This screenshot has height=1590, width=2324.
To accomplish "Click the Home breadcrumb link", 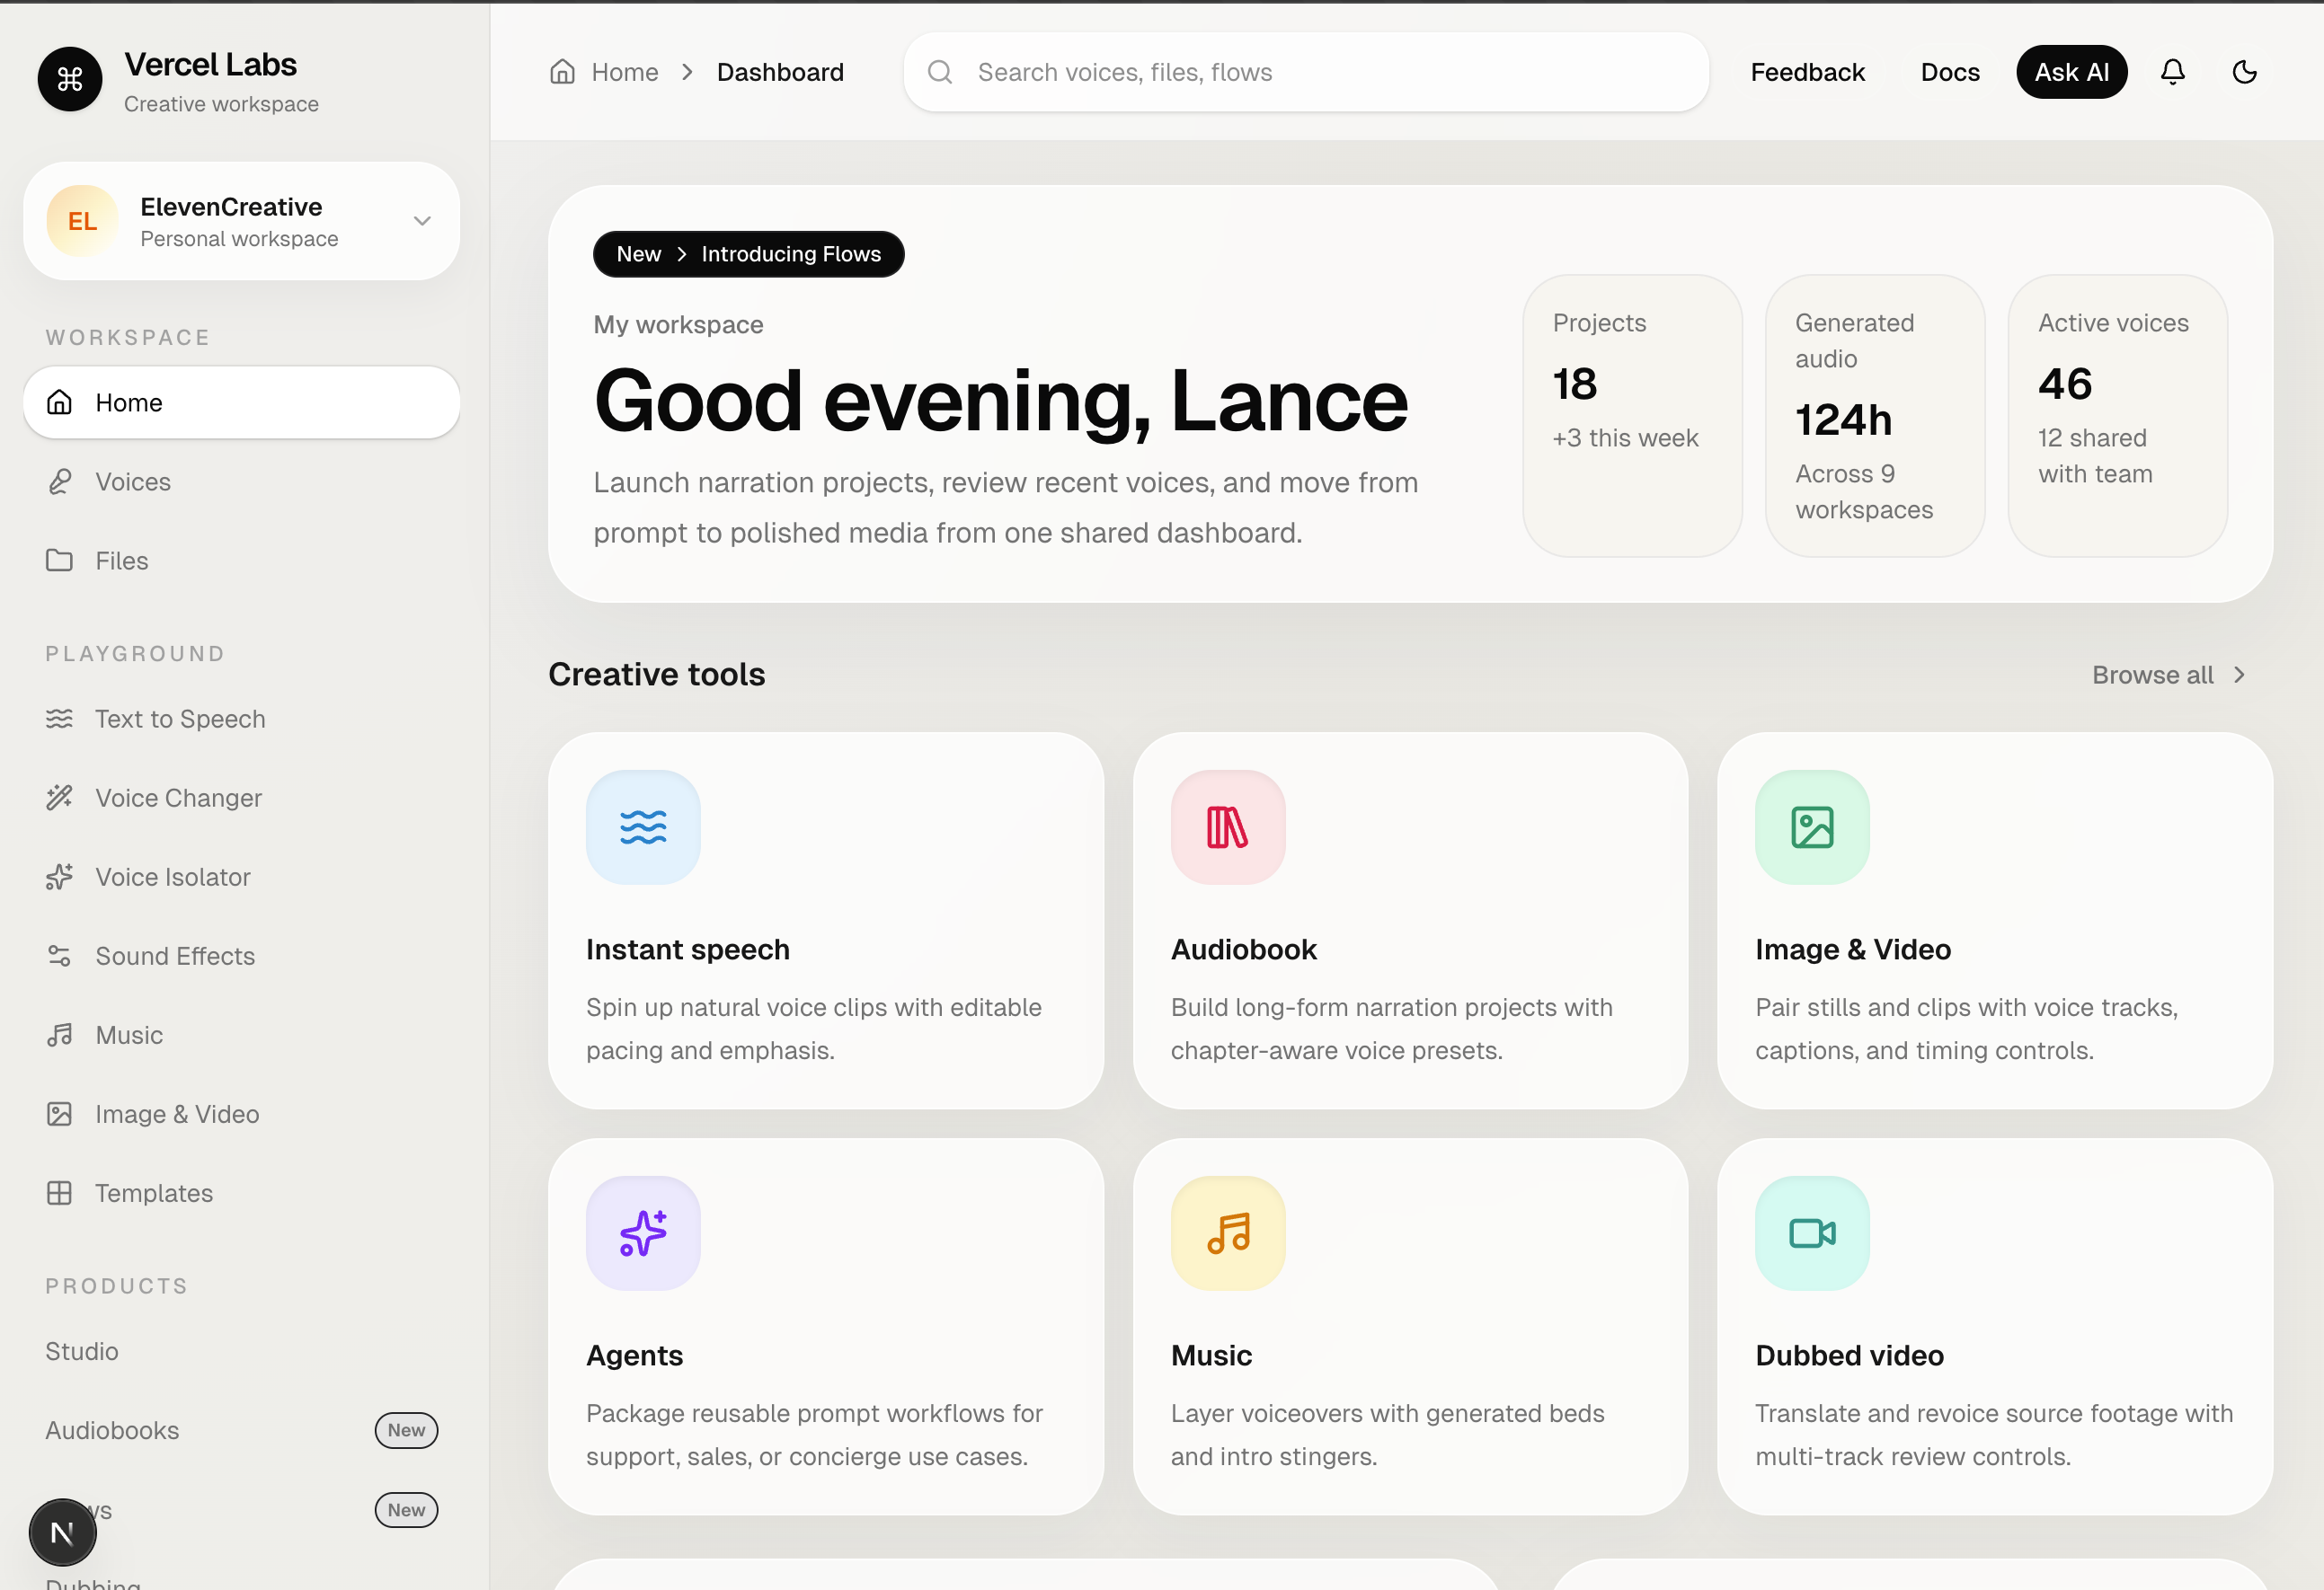I will (x=623, y=72).
